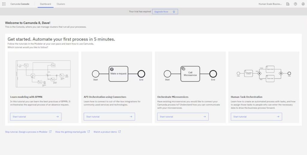The image size is (307, 155).
Task: Click the Call Microservice diagram thumbnail
Action: 190,73
